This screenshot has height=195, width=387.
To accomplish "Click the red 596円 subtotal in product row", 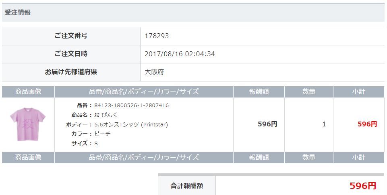I will tap(367, 124).
